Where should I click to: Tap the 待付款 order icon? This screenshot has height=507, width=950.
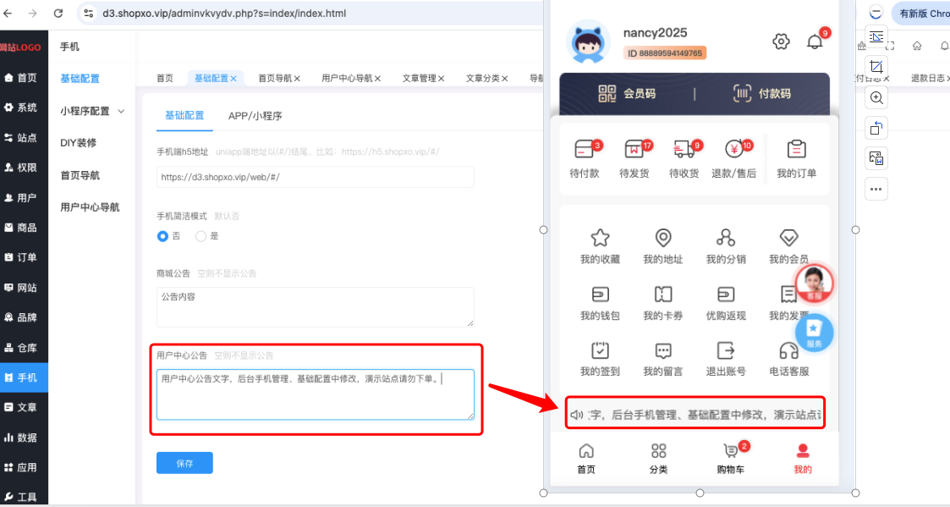[x=584, y=149]
